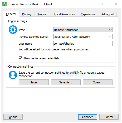The image size is (122, 123).
Task: Select the Program tab
Action: 43,14
